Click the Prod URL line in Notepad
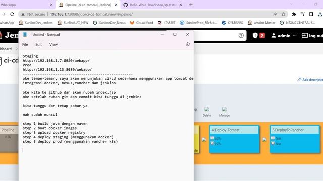This screenshot has width=323, height=181. [x=57, y=70]
